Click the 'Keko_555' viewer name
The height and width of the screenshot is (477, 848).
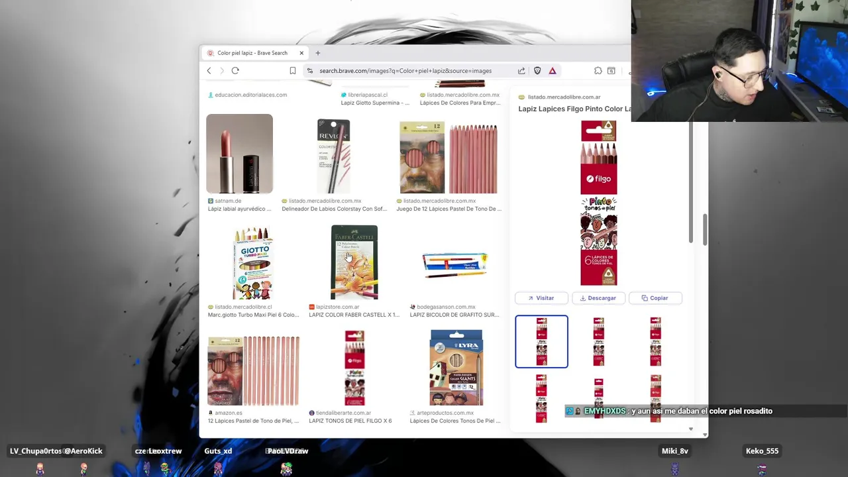(762, 451)
